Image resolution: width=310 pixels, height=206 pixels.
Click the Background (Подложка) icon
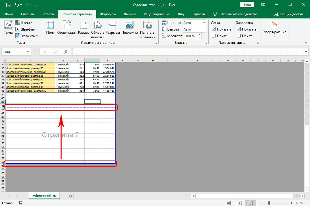point(129,27)
